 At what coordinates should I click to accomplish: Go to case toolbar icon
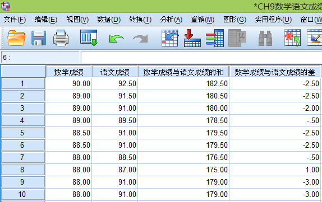coord(169,38)
